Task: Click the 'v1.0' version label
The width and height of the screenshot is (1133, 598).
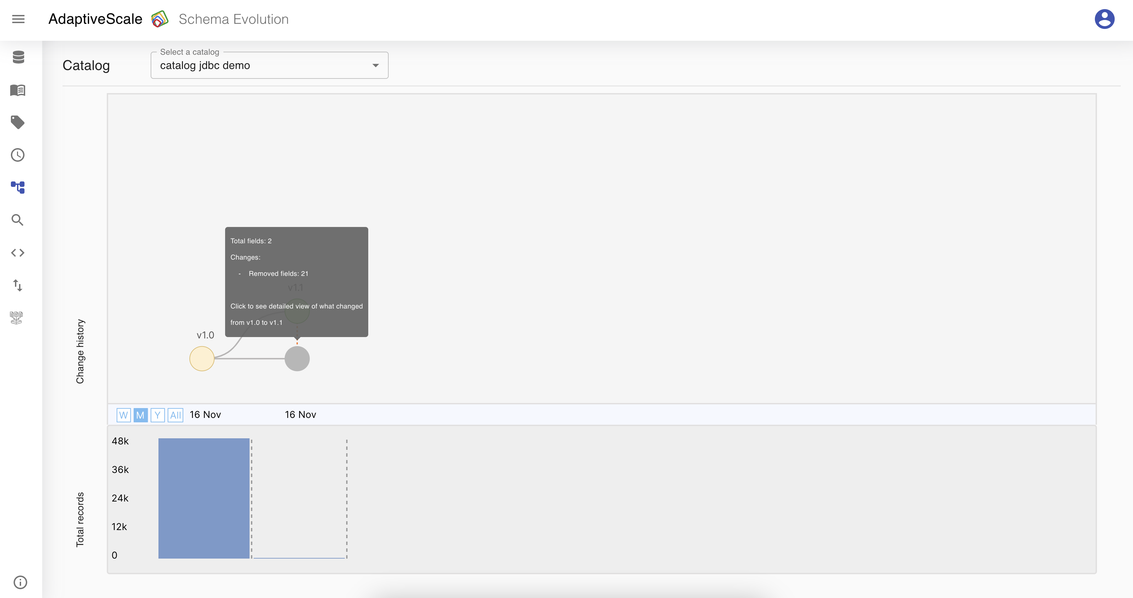Action: [x=205, y=335]
